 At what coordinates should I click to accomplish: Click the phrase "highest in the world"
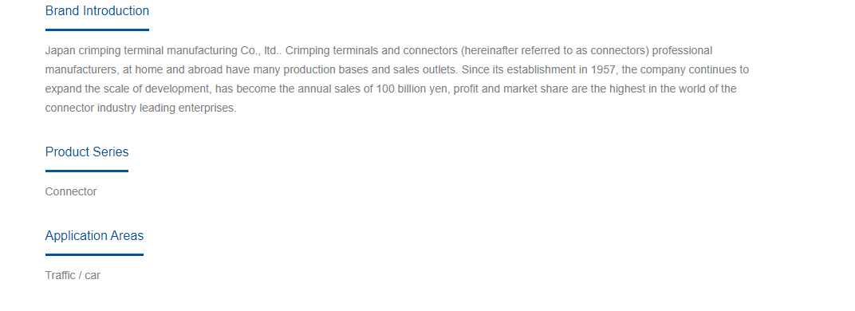click(654, 89)
